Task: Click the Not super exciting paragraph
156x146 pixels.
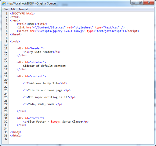Action: pyautogui.click(x=49, y=97)
